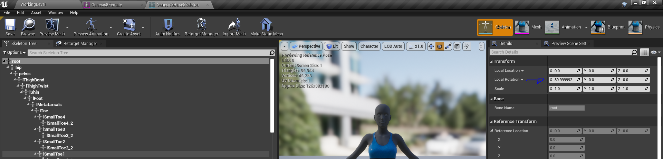Click the Character viewport button

click(x=369, y=46)
